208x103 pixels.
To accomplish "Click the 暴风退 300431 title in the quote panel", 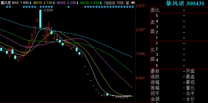I will click(185, 3).
